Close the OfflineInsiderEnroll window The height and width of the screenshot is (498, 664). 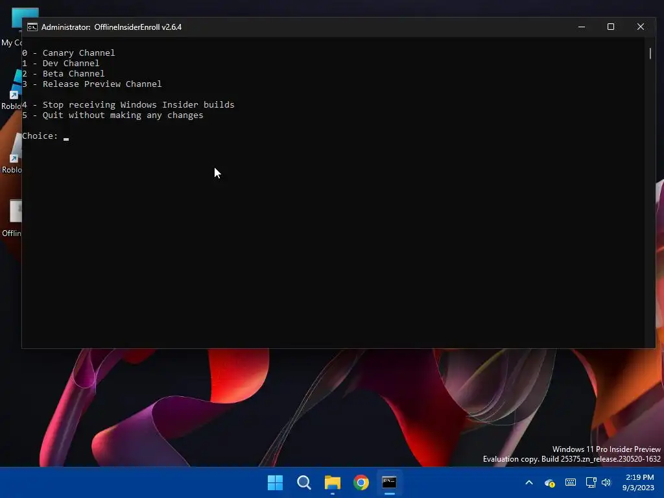pyautogui.click(x=640, y=27)
